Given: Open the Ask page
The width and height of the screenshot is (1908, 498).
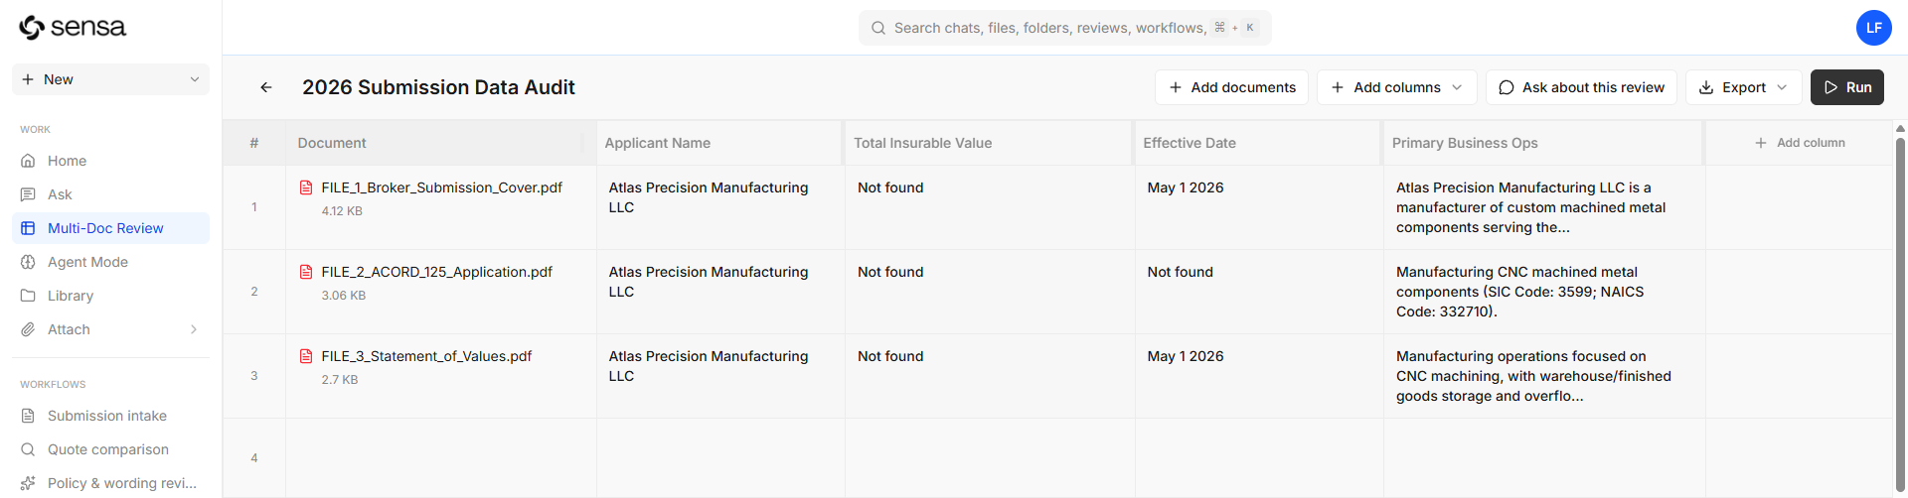Looking at the screenshot, I should point(110,194).
